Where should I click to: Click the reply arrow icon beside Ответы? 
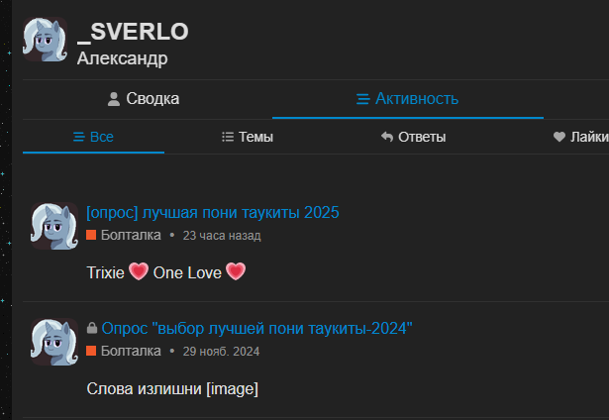(387, 137)
